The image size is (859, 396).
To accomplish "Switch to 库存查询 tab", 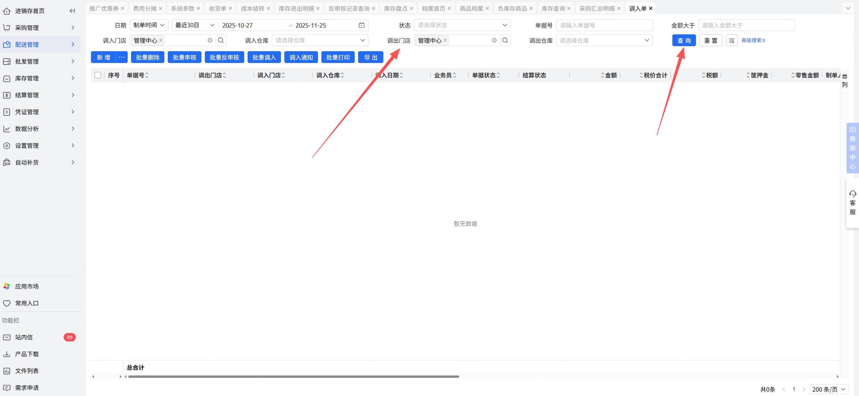I will (553, 8).
